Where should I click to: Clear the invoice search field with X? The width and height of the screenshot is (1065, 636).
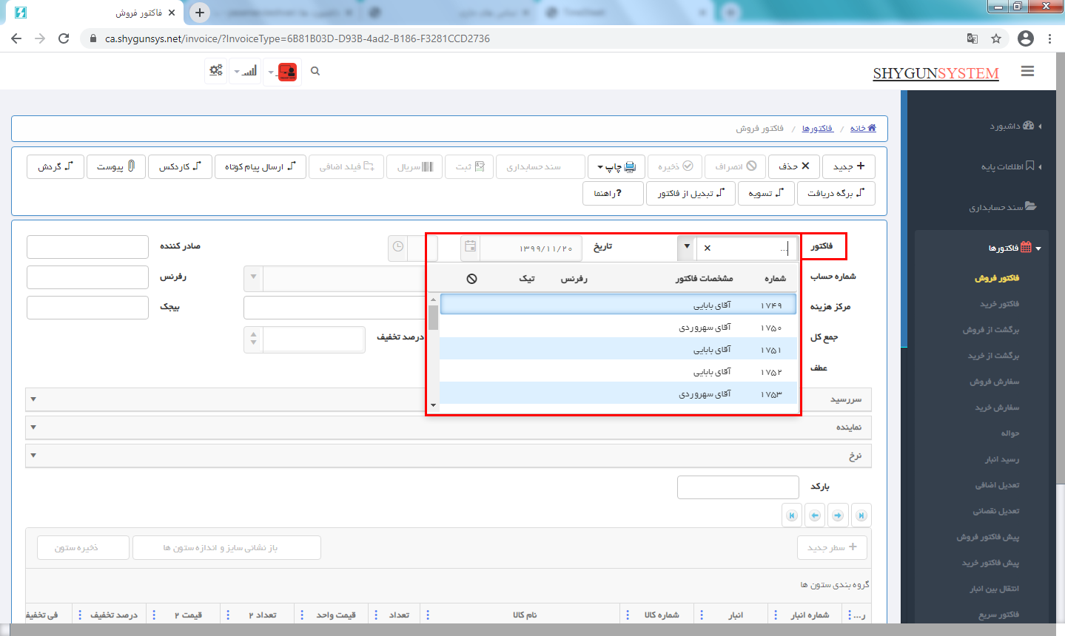pos(708,248)
